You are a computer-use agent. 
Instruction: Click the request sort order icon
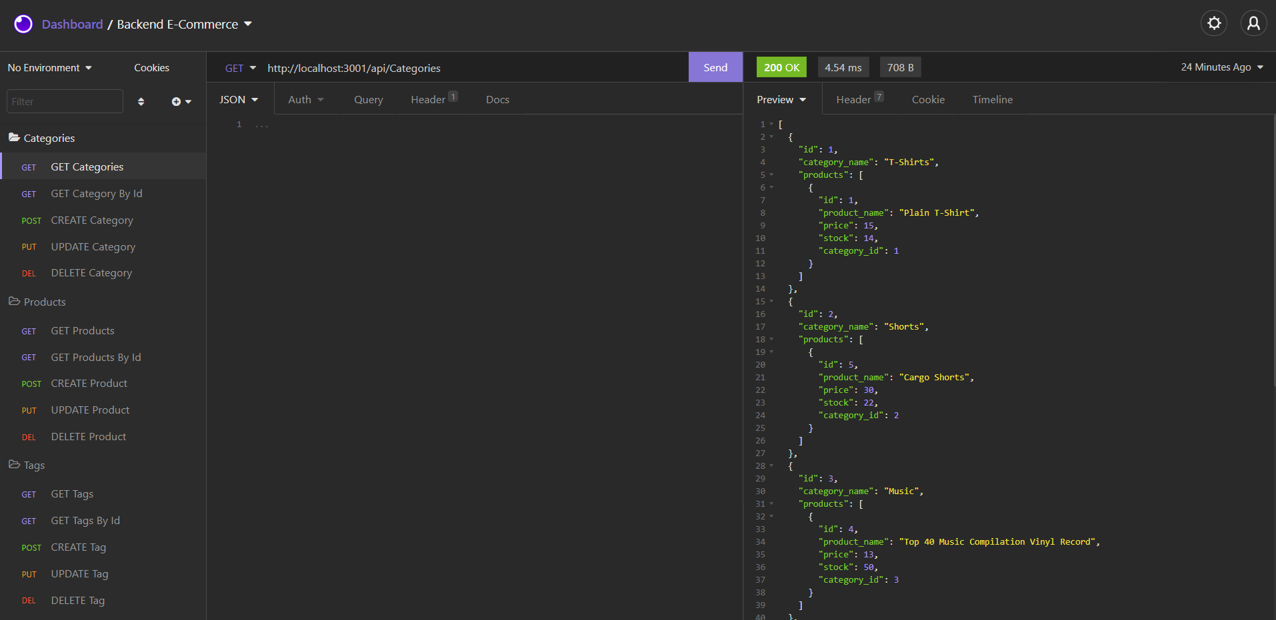tap(141, 101)
